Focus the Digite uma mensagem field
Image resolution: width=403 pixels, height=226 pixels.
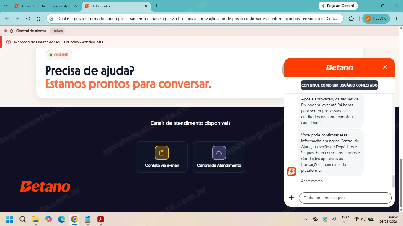(345, 198)
